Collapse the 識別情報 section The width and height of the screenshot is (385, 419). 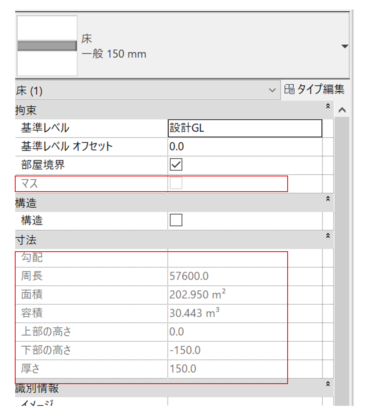pos(327,384)
